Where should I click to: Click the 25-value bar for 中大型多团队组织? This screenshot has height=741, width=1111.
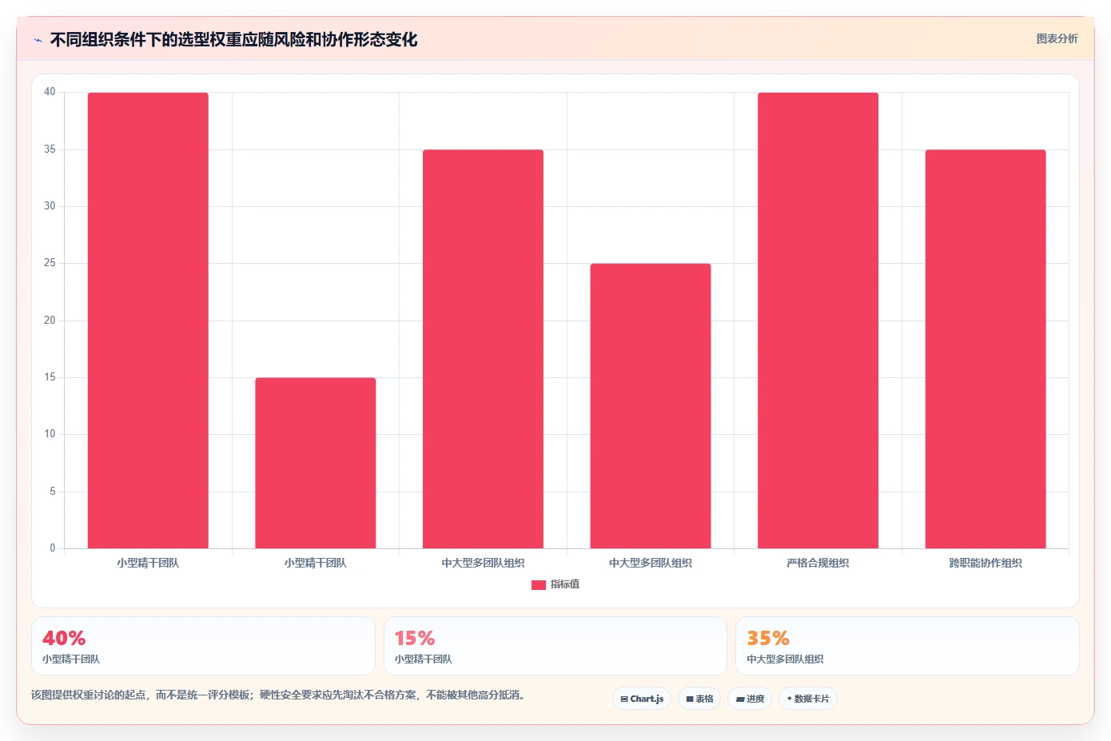[651, 406]
